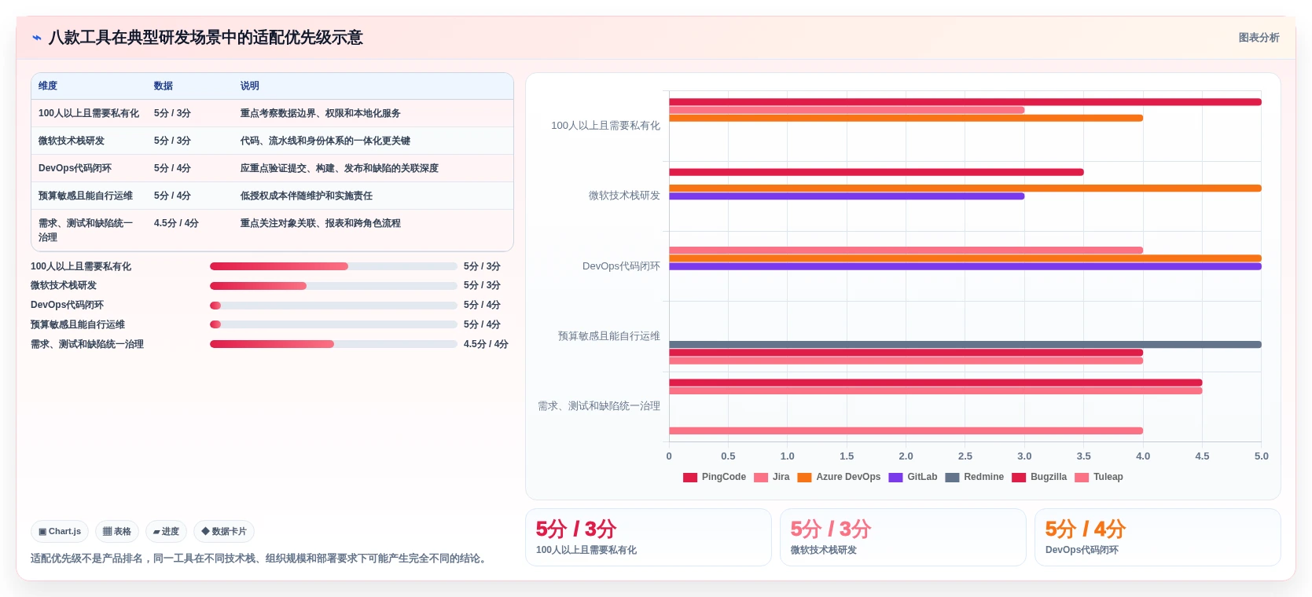Click x-axis tick label 2.5

pos(965,456)
